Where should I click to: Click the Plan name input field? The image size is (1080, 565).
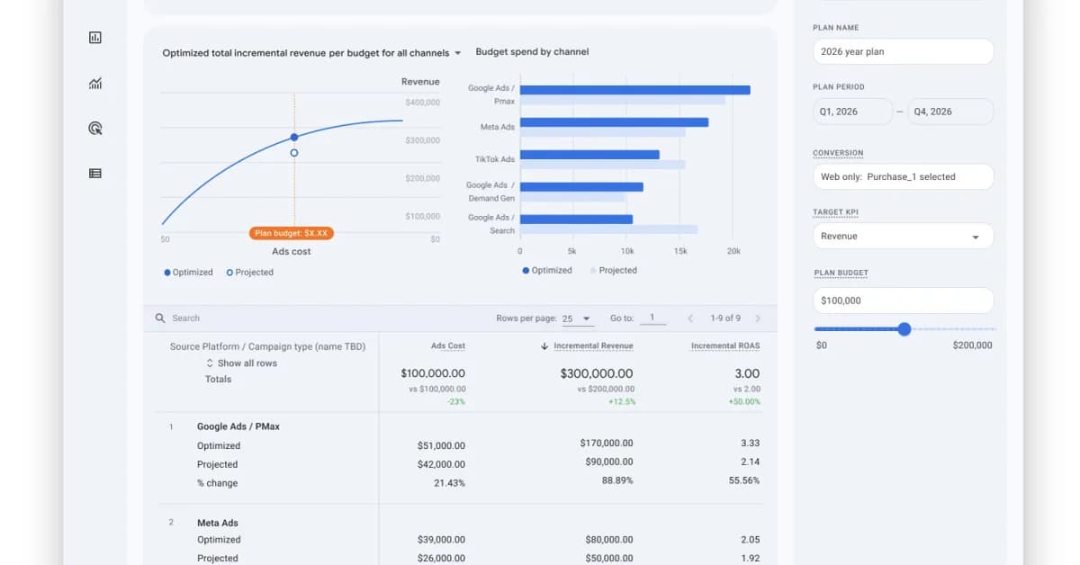(x=903, y=51)
